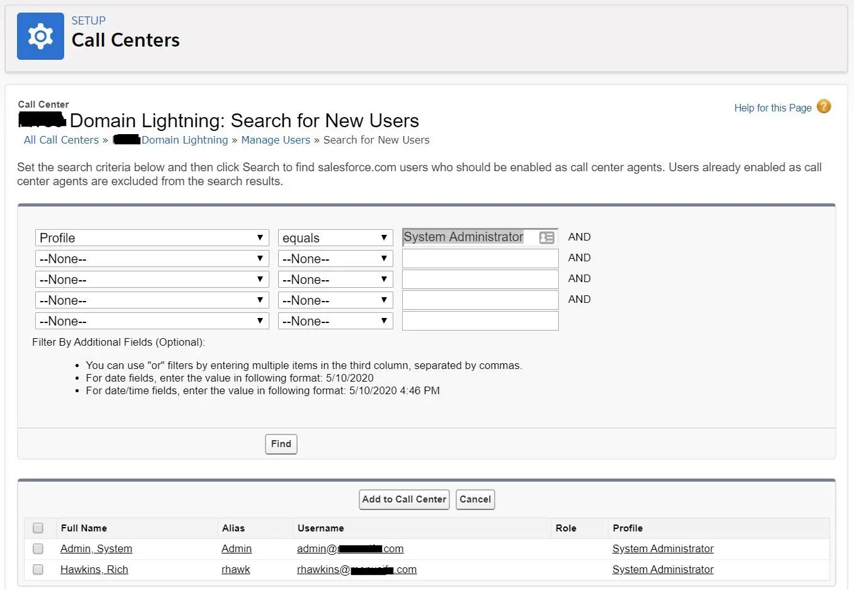The image size is (854, 590).
Task: Click the Find button
Action: pos(281,444)
